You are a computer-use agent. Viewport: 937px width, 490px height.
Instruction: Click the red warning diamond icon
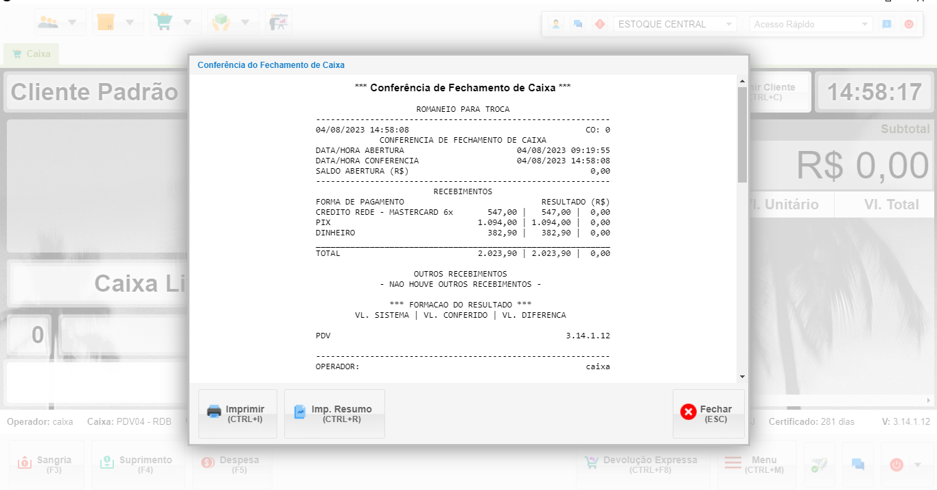click(600, 24)
